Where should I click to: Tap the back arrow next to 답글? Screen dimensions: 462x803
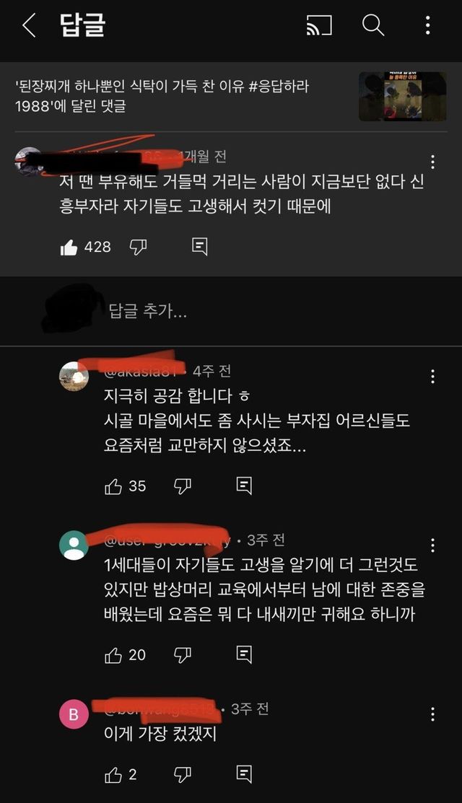pos(29,25)
